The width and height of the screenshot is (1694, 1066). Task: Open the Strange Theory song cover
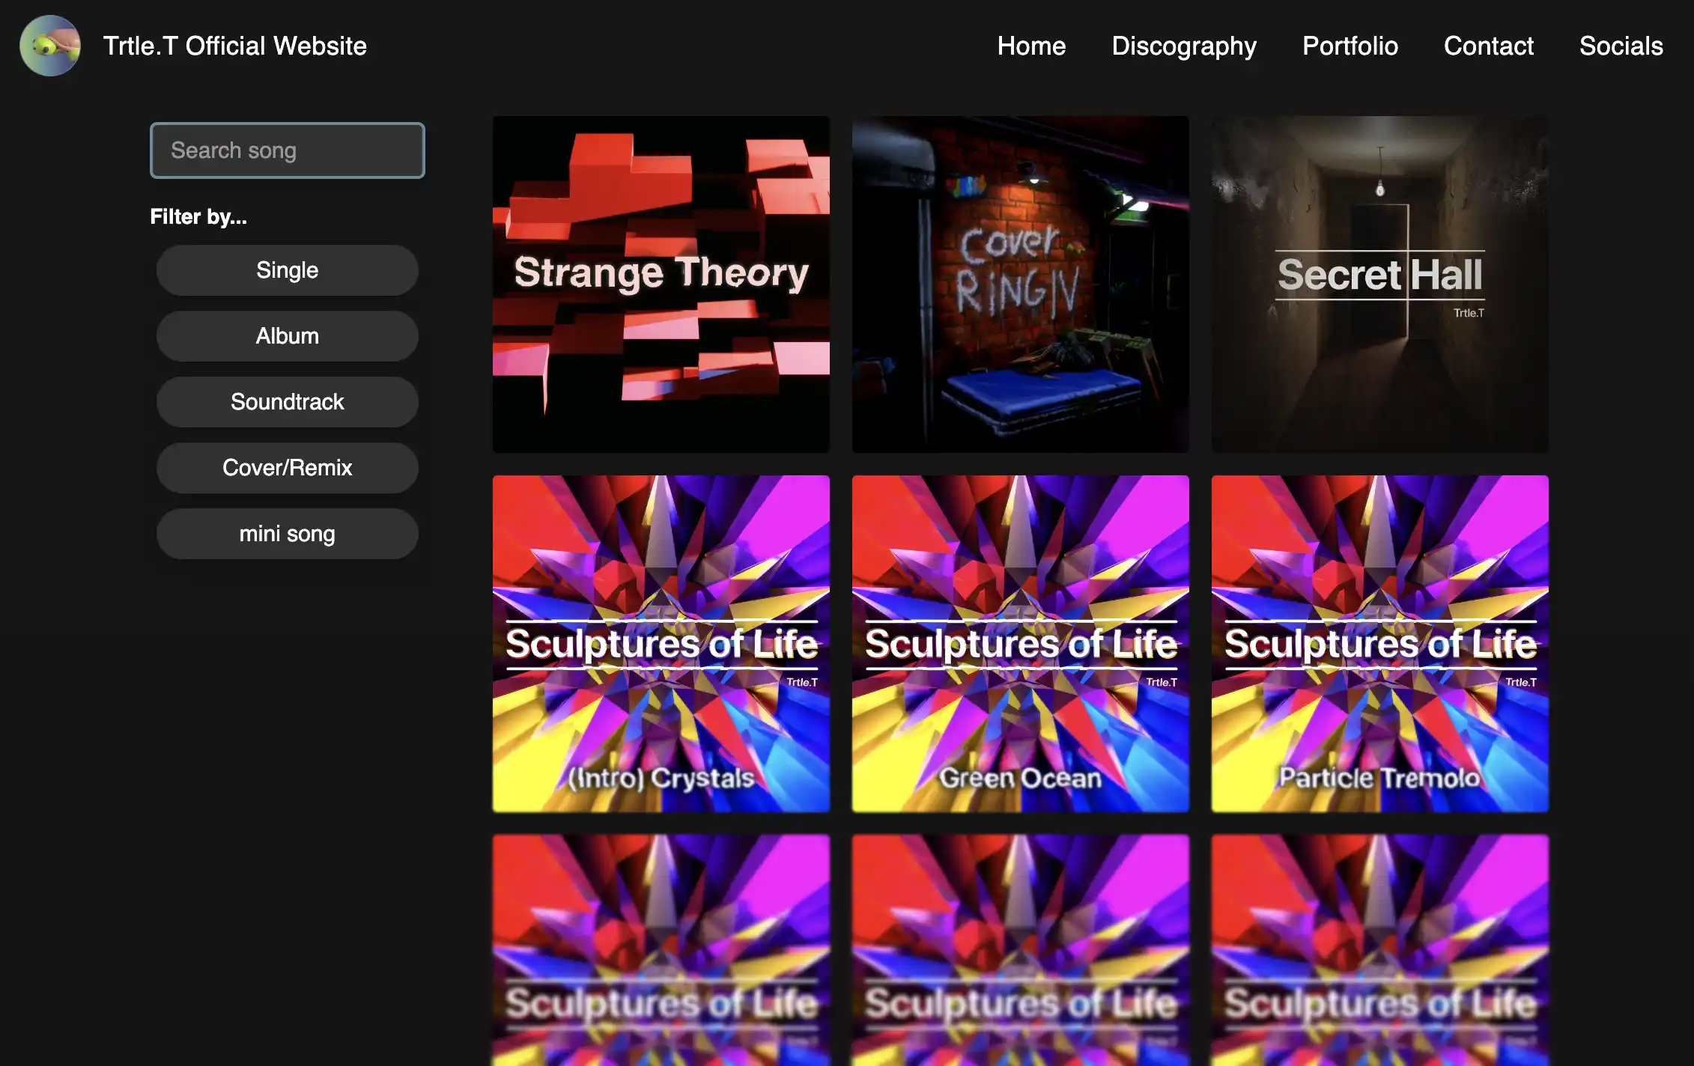[x=661, y=284]
